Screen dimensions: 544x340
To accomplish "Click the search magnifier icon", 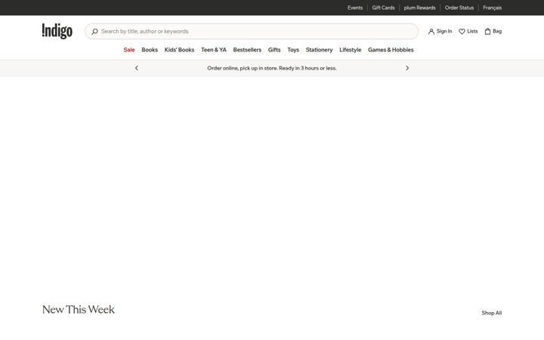I will [x=94, y=31].
